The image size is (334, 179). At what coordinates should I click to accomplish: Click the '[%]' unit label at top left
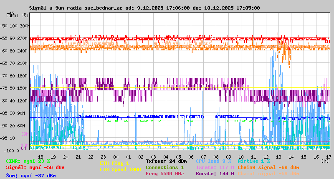[25, 15]
